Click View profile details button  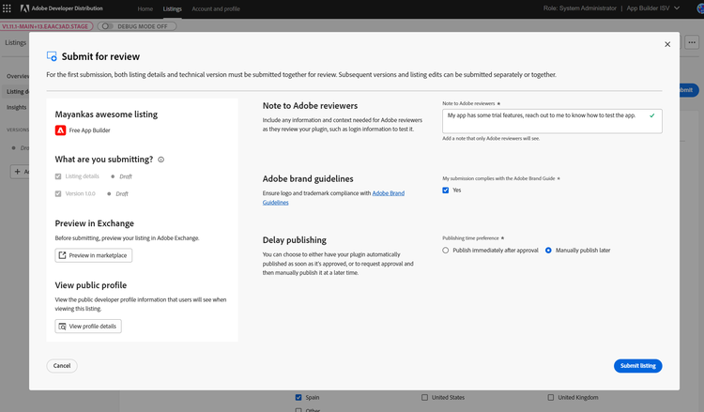pos(88,327)
